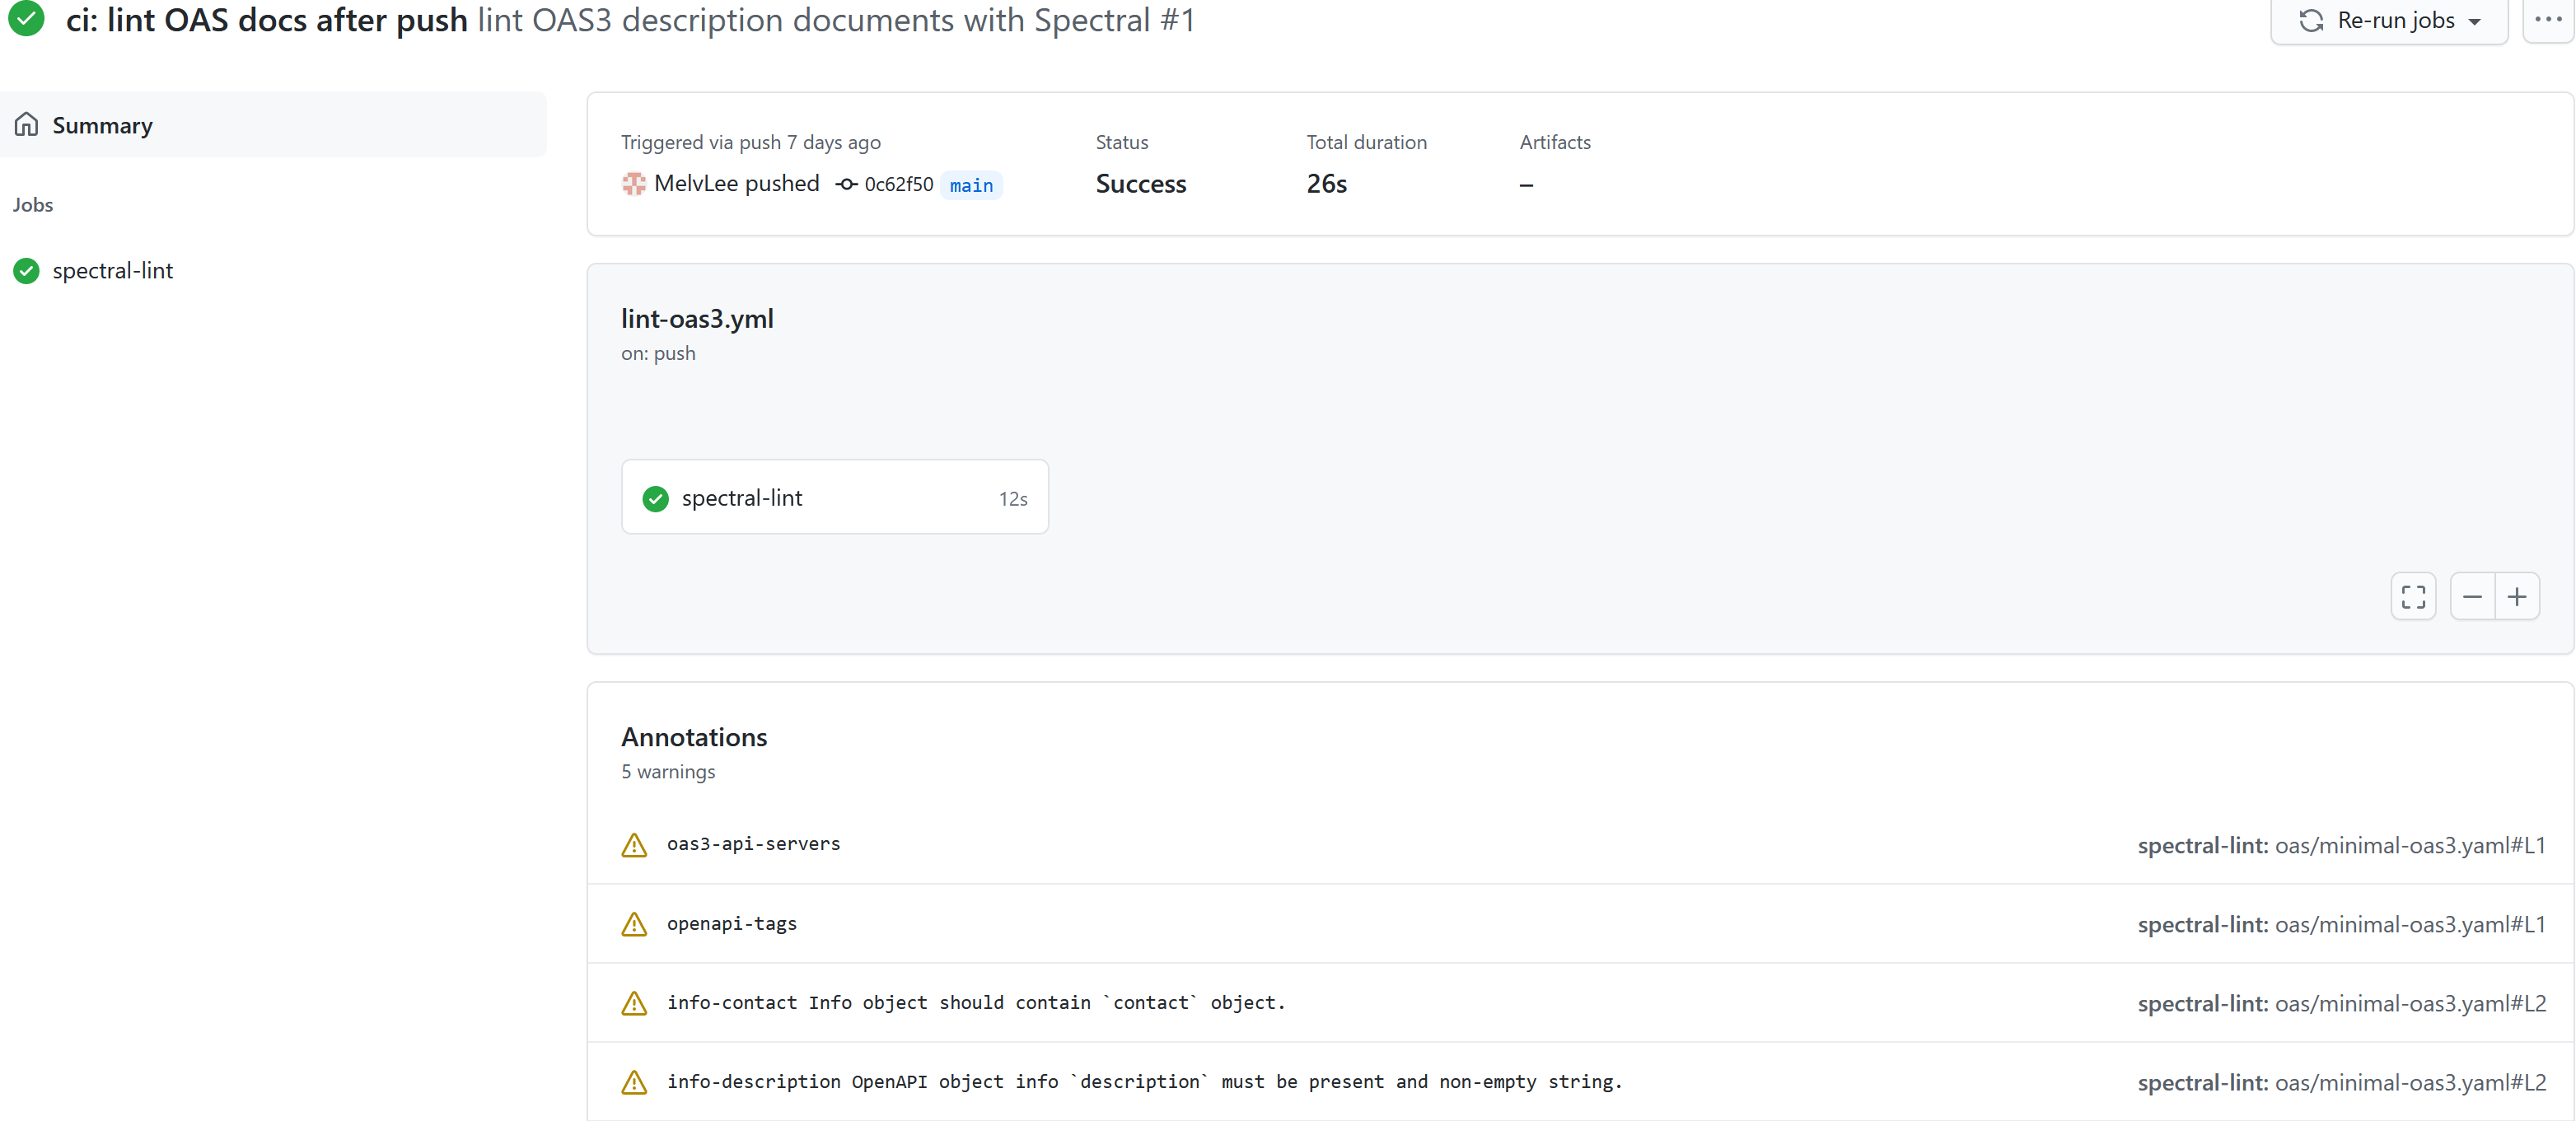Click the Summary home icon
The height and width of the screenshot is (1121, 2576).
pyautogui.click(x=27, y=124)
